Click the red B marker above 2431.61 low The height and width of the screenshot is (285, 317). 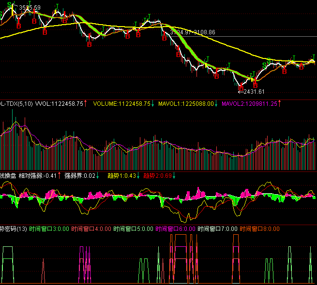click(241, 88)
